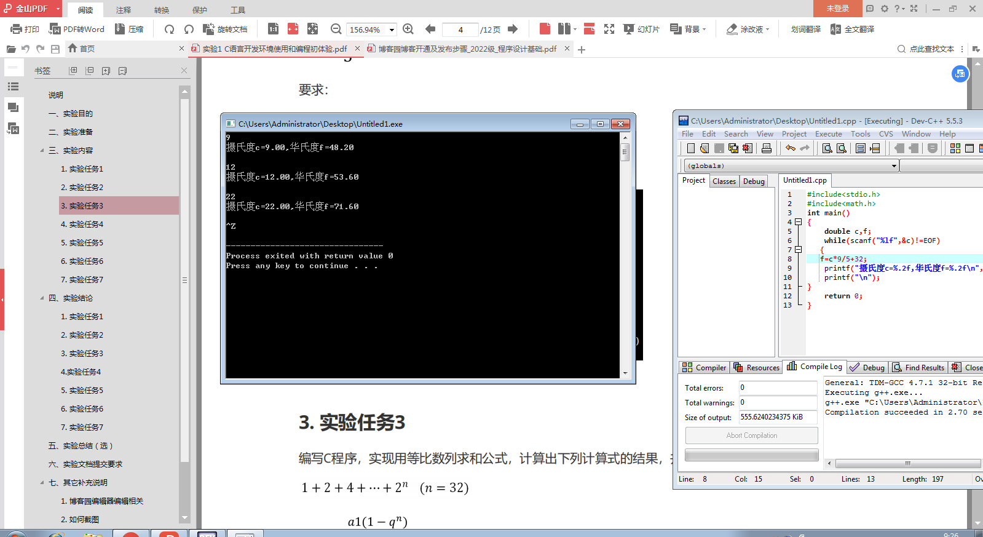The width and height of the screenshot is (983, 537).
Task: Click 旋转文档 rotate document
Action: point(225,29)
